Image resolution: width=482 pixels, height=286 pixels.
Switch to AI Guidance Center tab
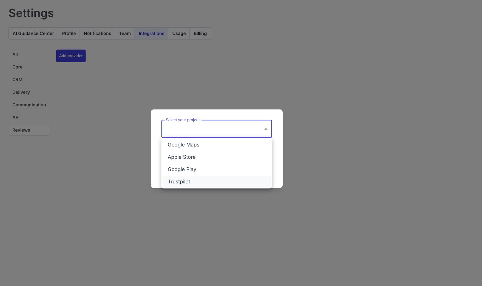point(33,33)
